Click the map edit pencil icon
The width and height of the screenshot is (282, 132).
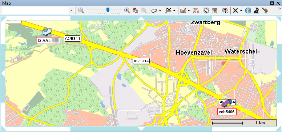coord(183,10)
